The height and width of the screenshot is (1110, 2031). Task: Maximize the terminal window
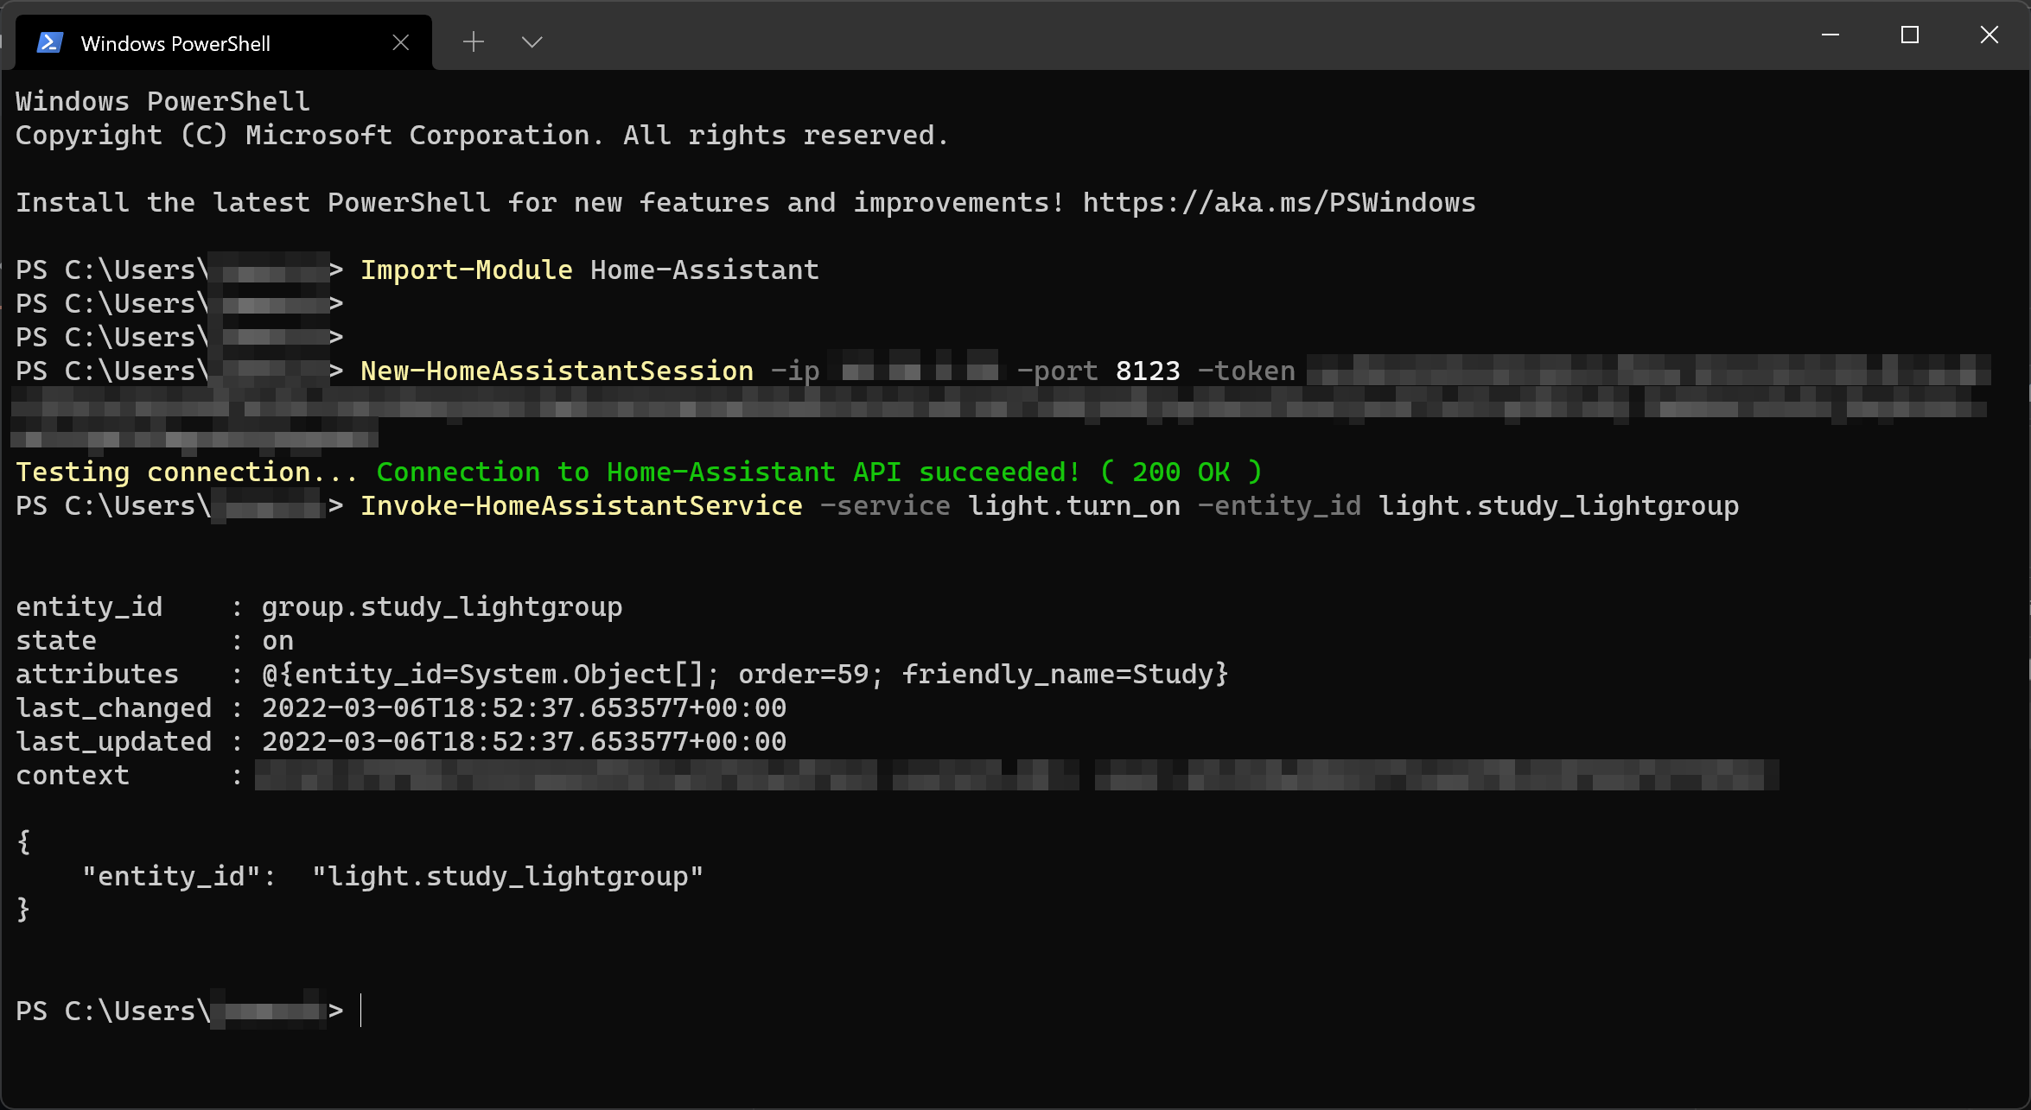point(1909,35)
